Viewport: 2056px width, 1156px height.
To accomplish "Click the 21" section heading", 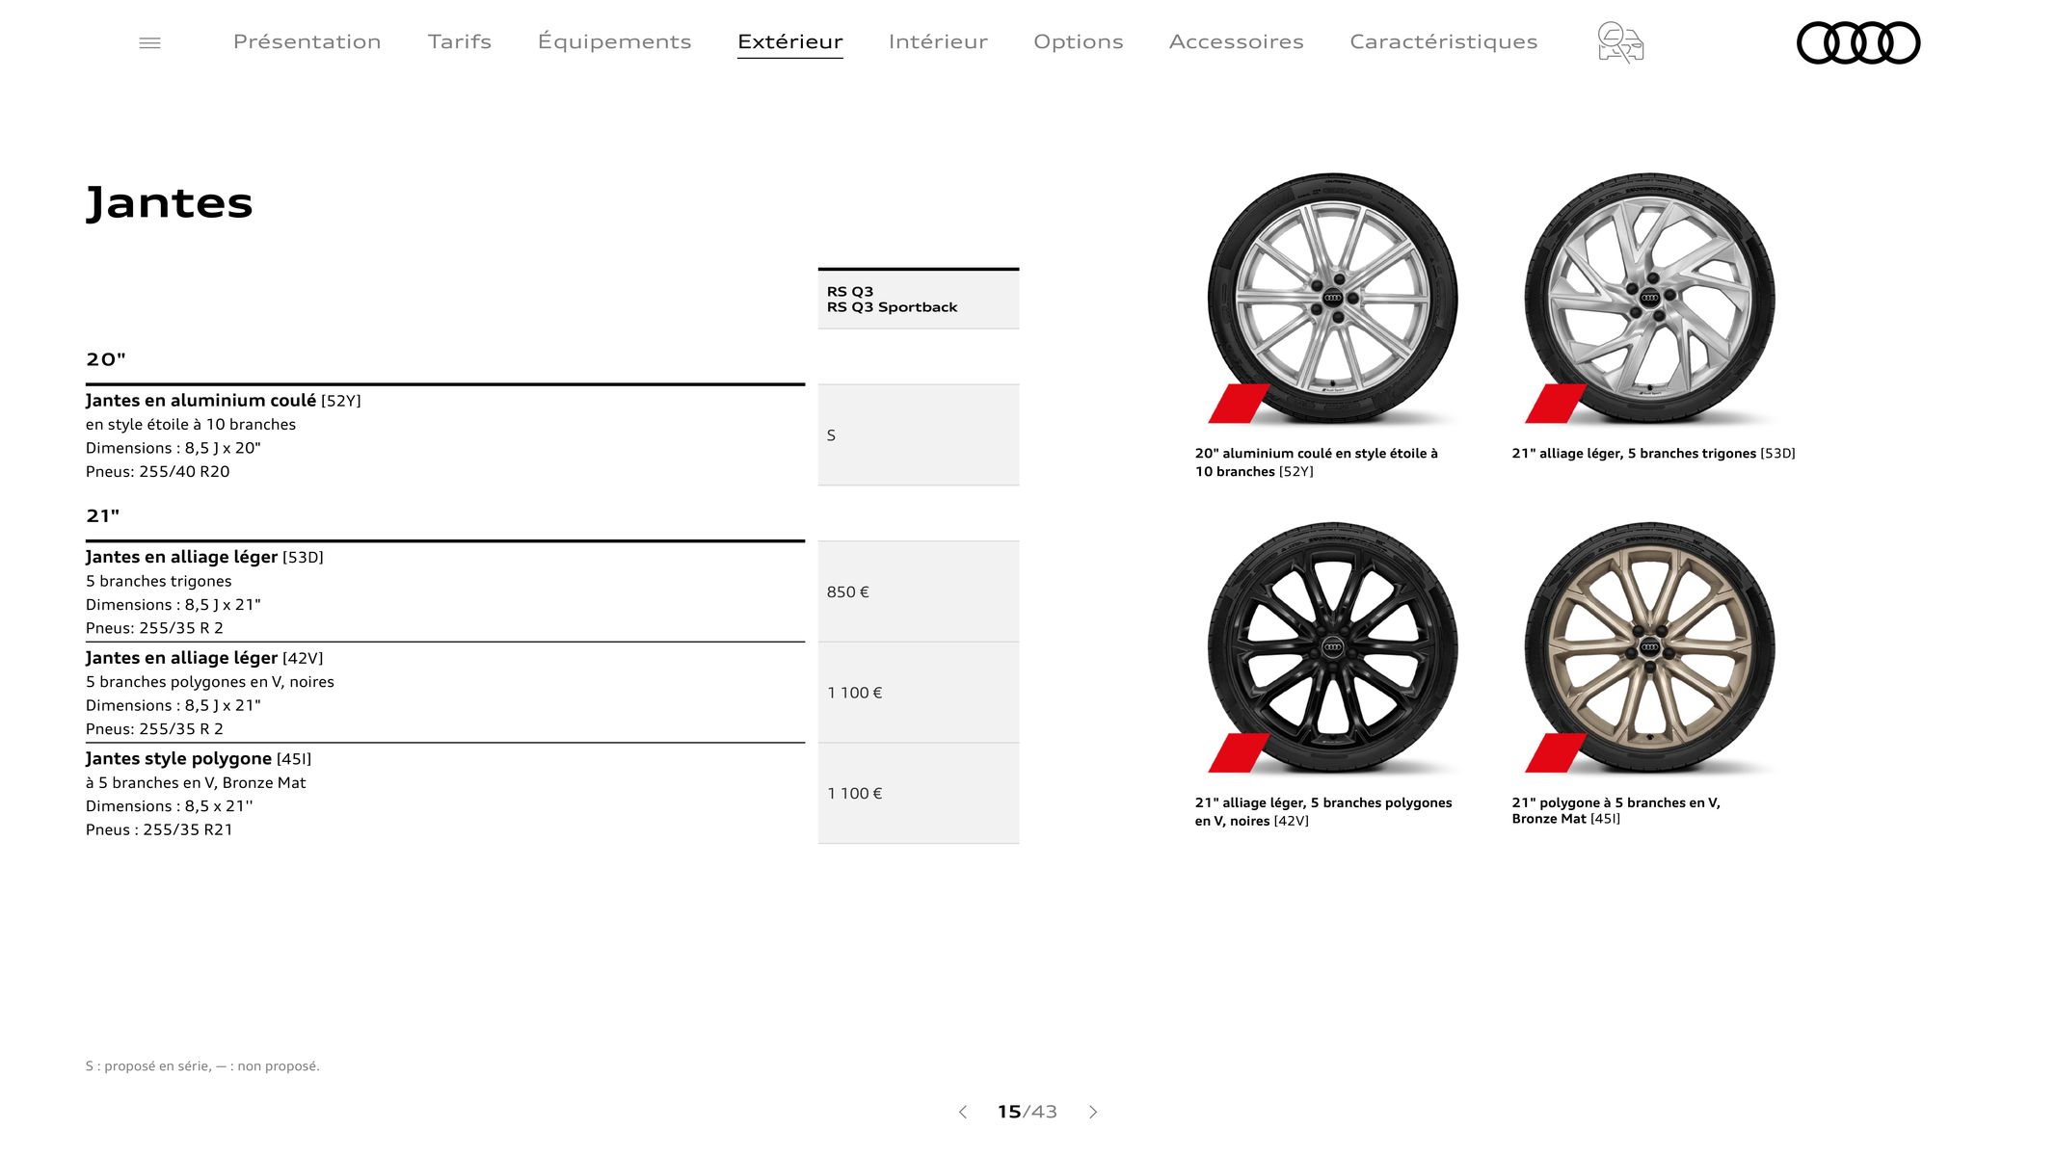I will [103, 515].
